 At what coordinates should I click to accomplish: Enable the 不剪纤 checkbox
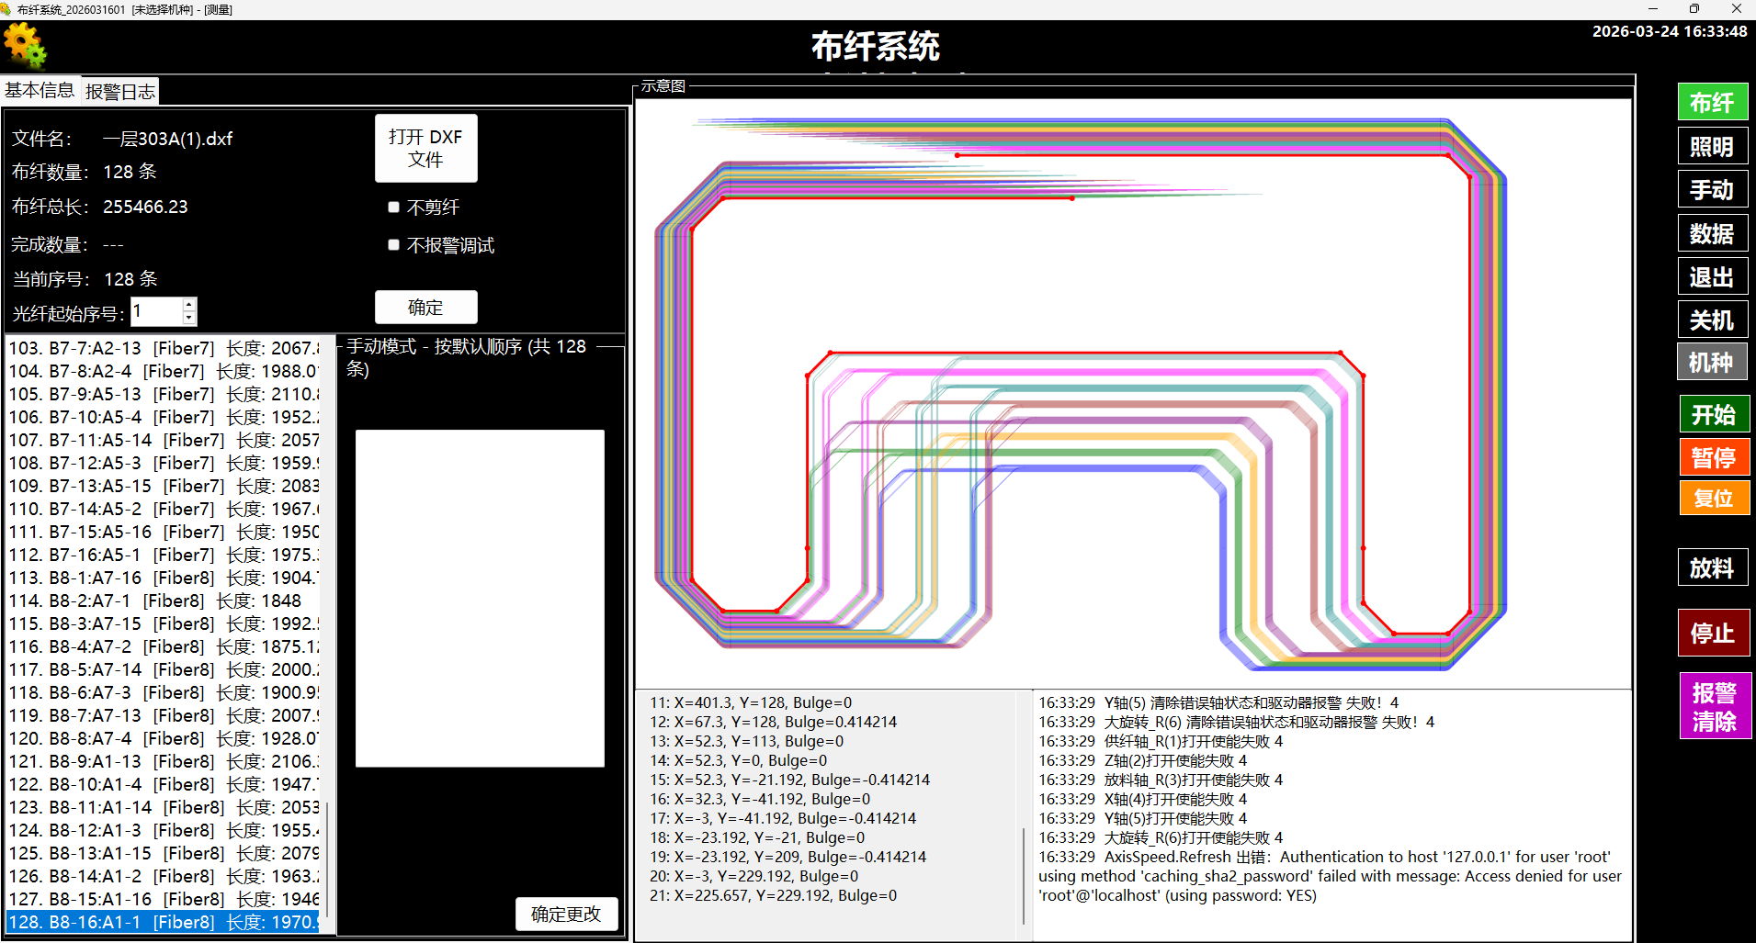394,208
